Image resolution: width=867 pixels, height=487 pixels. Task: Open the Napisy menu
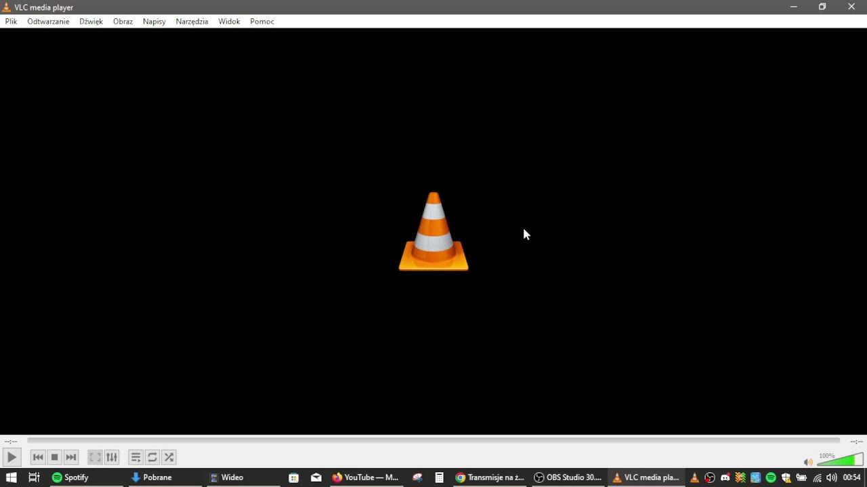click(154, 22)
